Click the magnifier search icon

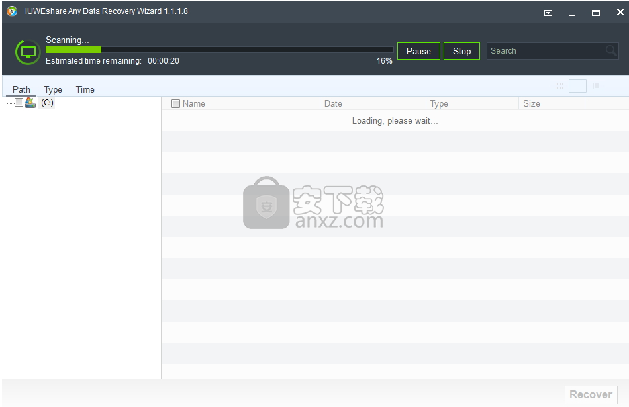click(x=611, y=51)
